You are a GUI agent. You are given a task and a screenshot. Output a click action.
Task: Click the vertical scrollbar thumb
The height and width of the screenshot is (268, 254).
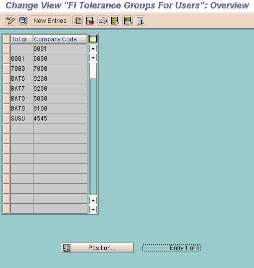pos(93,71)
